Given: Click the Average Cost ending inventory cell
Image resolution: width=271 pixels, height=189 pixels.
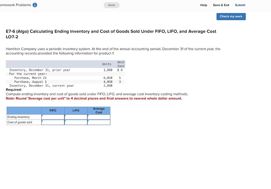Looking at the screenshot, I should click(99, 117).
